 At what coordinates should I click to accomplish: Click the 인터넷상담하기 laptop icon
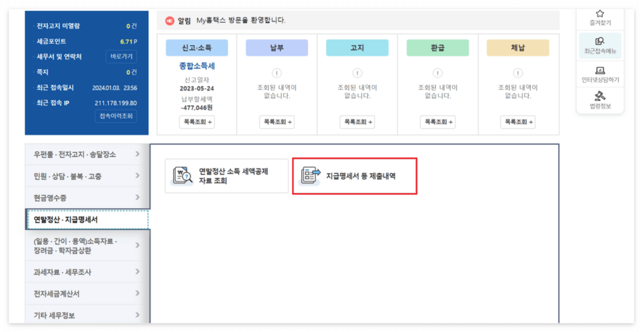tap(600, 70)
